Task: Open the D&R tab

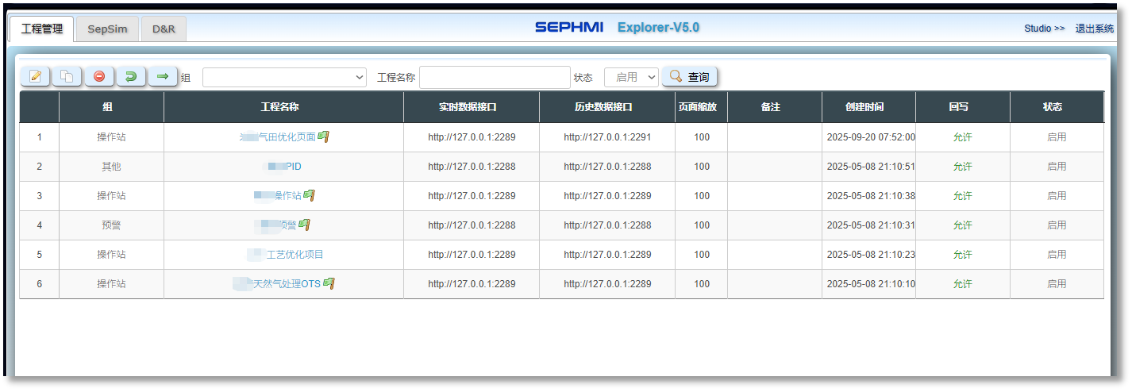Action: [x=164, y=29]
